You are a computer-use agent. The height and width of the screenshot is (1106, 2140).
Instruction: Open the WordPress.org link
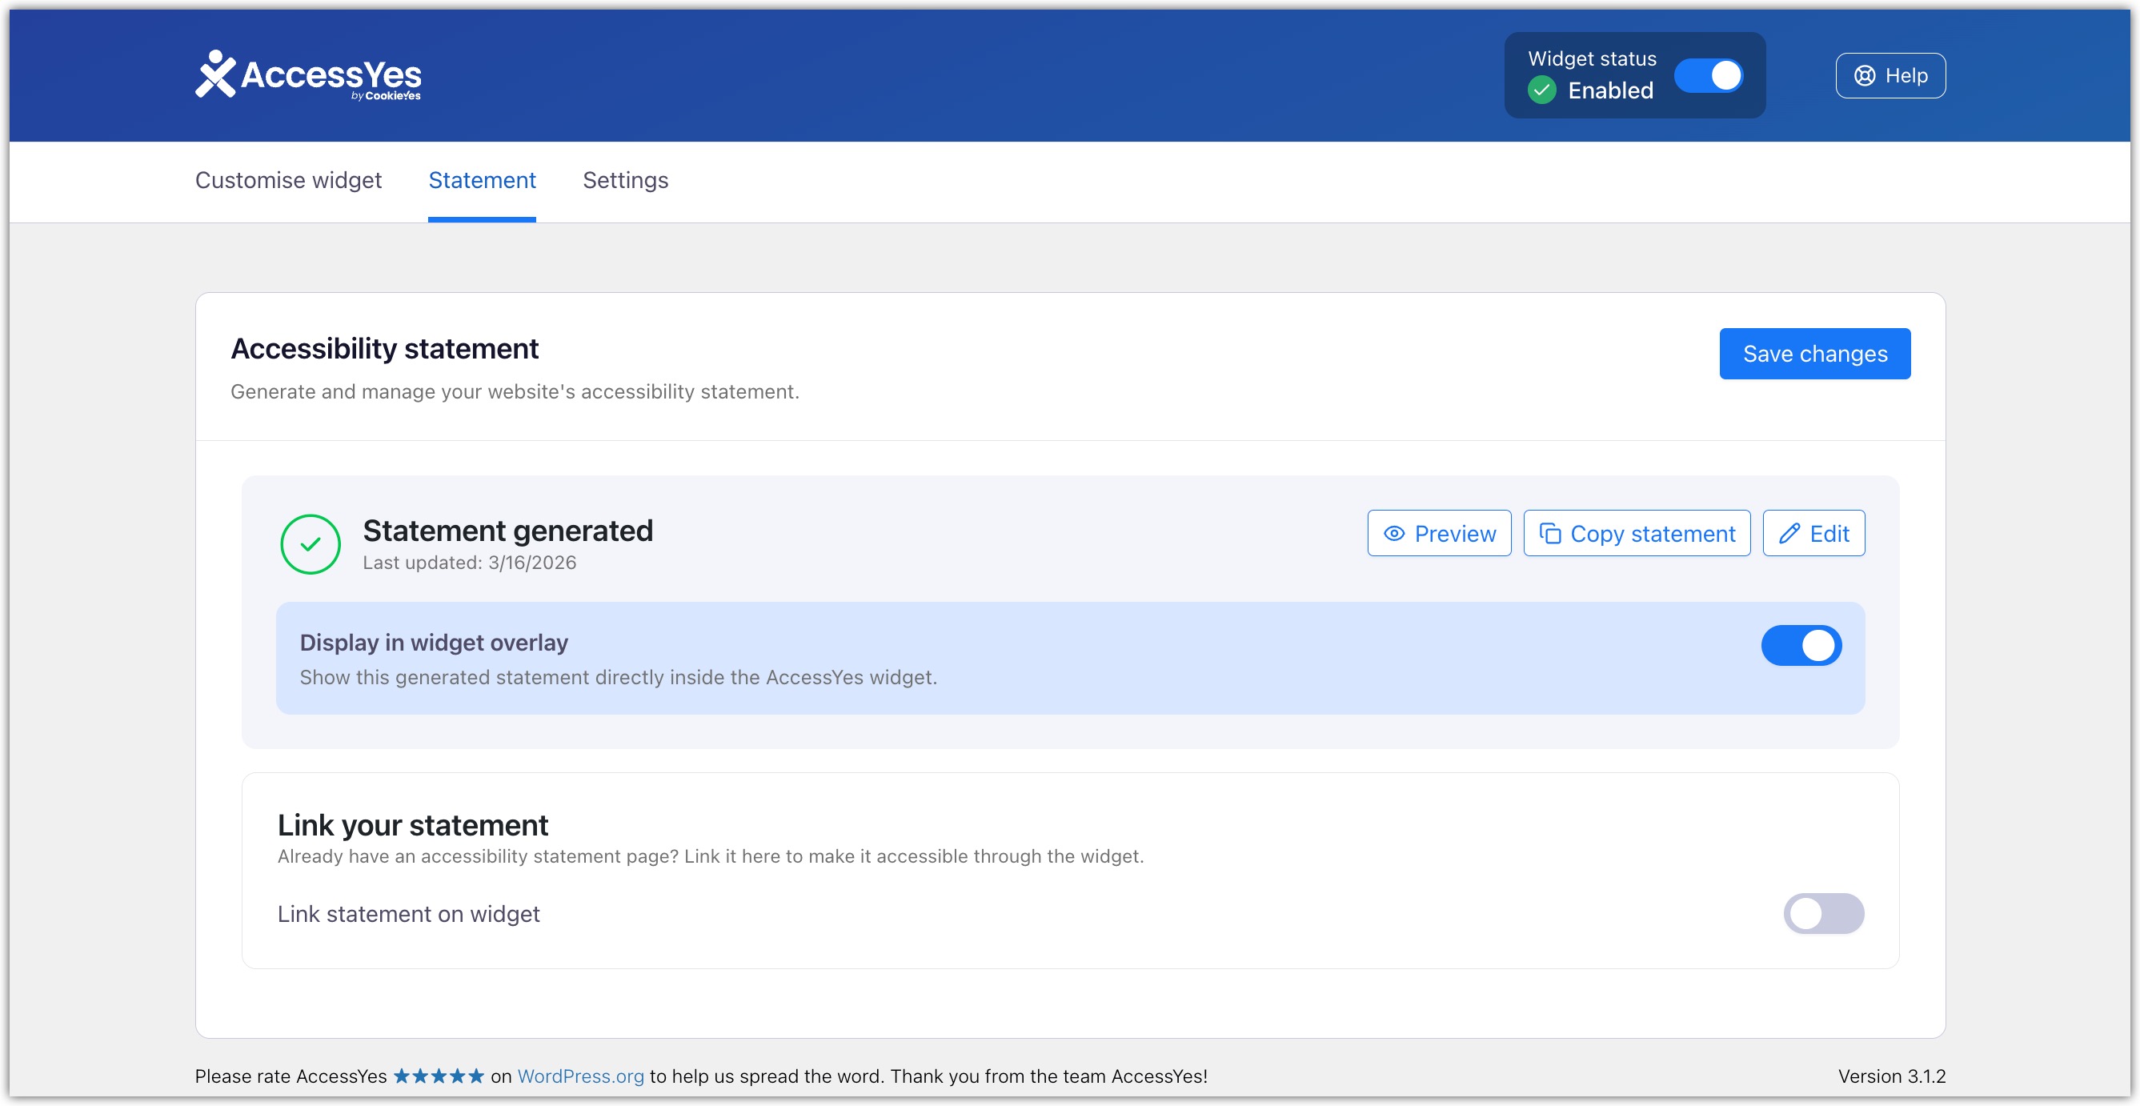580,1076
